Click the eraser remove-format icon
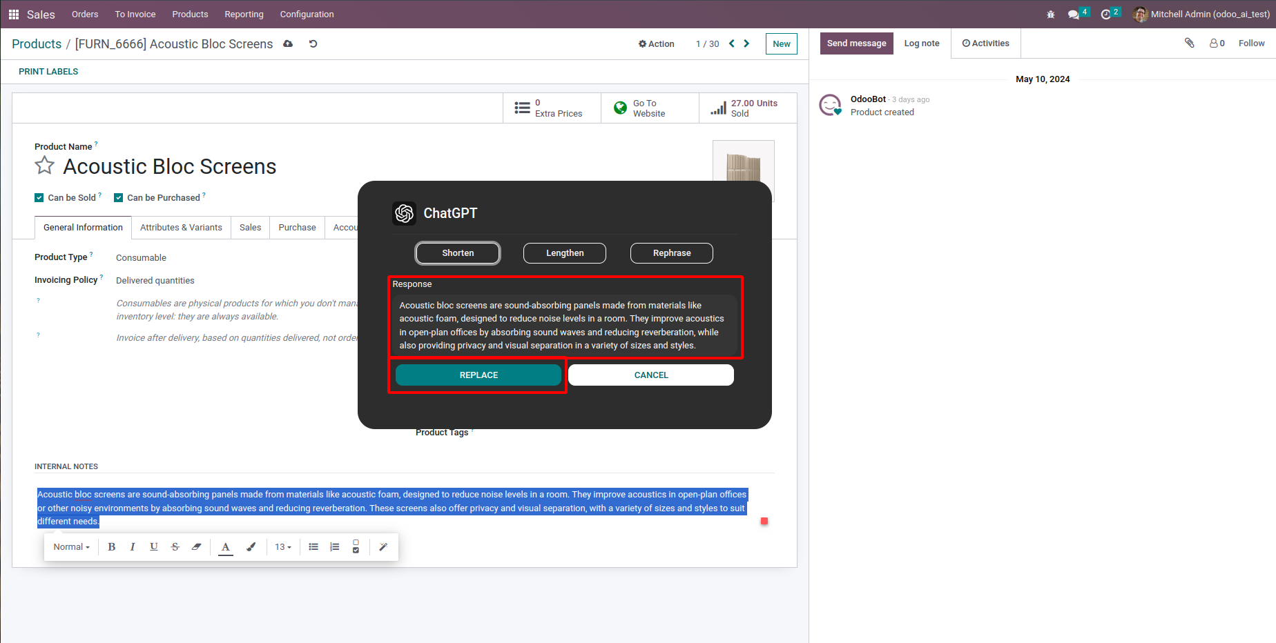Screen dimensions: 1276x643 pyautogui.click(x=197, y=547)
